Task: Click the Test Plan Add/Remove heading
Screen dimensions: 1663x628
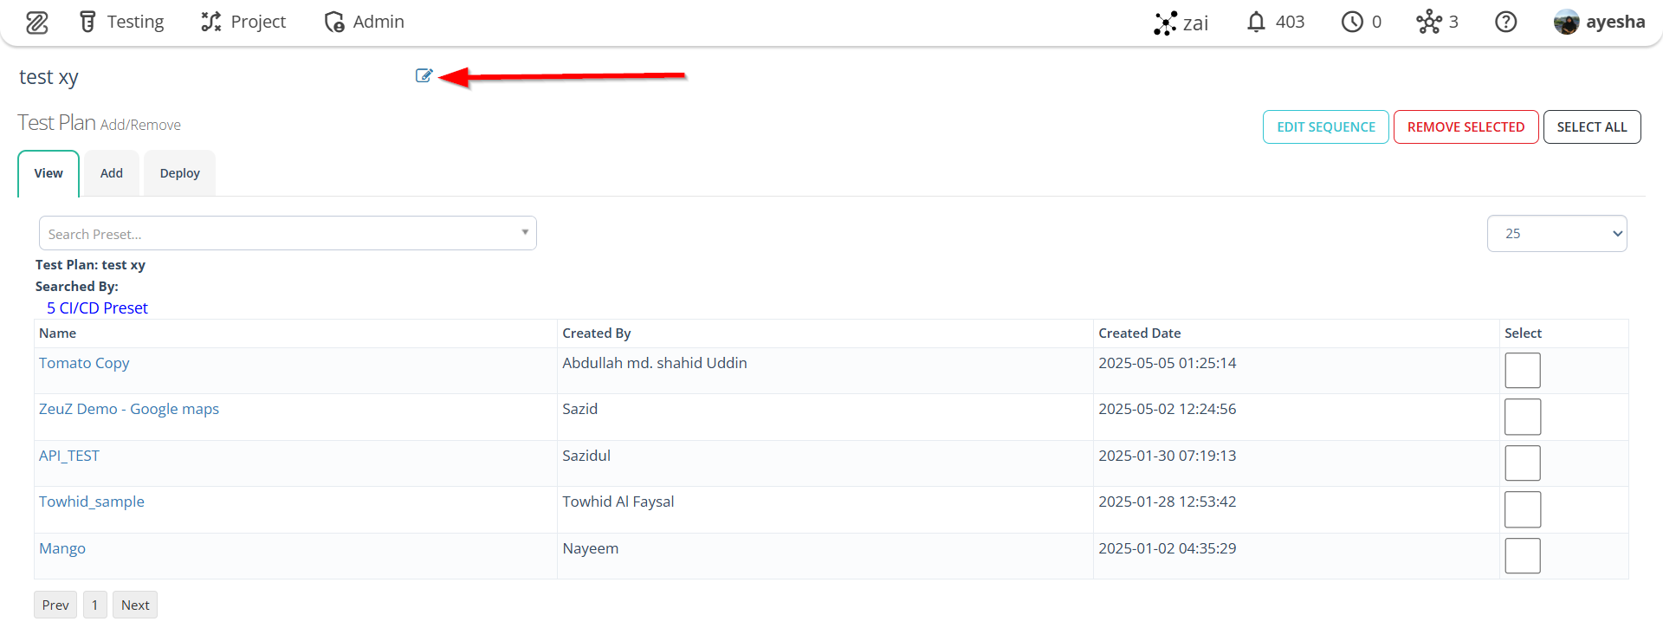Action: pos(100,123)
